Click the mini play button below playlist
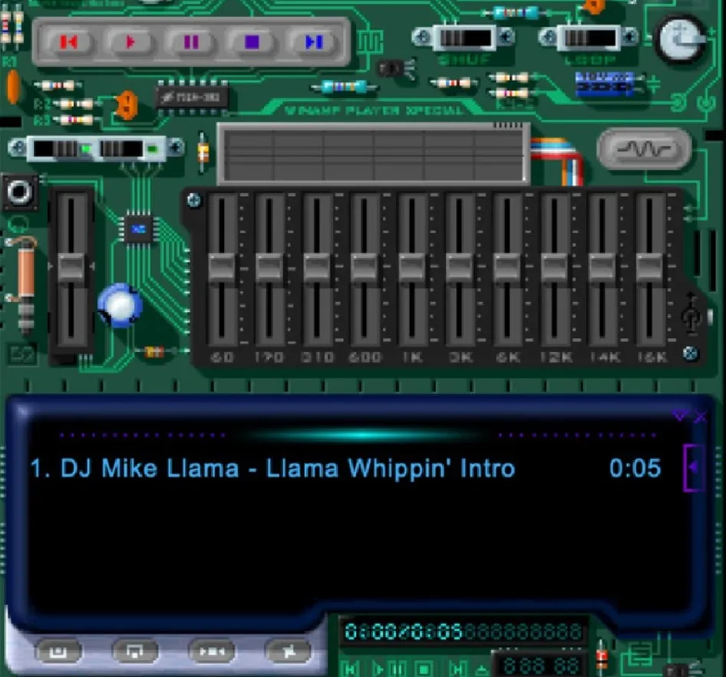This screenshot has width=726, height=677. pos(380,667)
